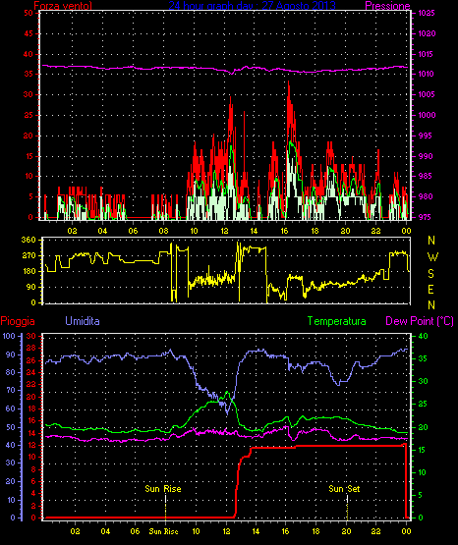This screenshot has height=545, width=458.
Task: Click the '1005' pressure axis value
Action: [x=427, y=94]
